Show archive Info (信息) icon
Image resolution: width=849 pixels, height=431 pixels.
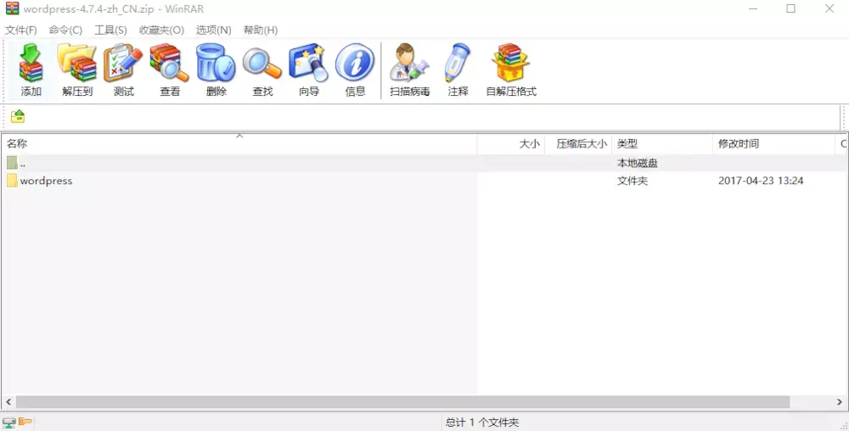pos(355,70)
